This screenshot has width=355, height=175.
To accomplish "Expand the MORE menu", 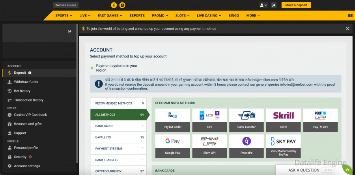I will 253,16.
